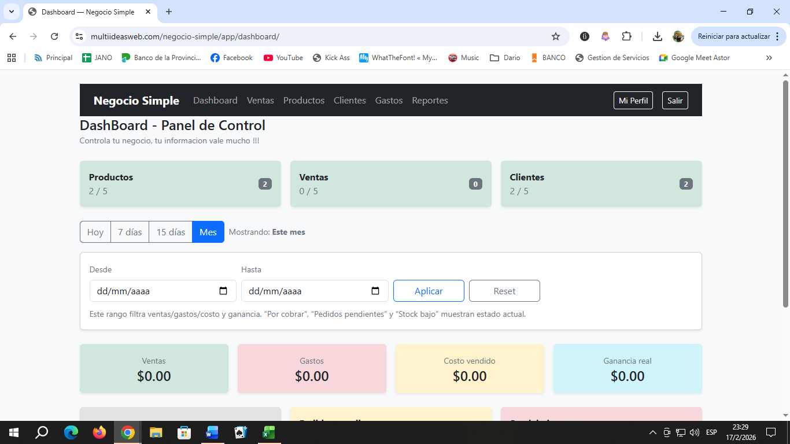Viewport: 790px width, 444px height.
Task: Reload the Negocio Simple dashboard page
Action: pyautogui.click(x=54, y=36)
